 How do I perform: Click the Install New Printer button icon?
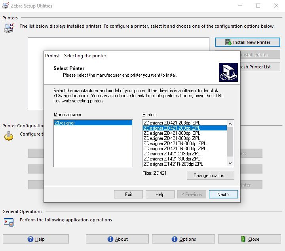pyautogui.click(x=228, y=42)
